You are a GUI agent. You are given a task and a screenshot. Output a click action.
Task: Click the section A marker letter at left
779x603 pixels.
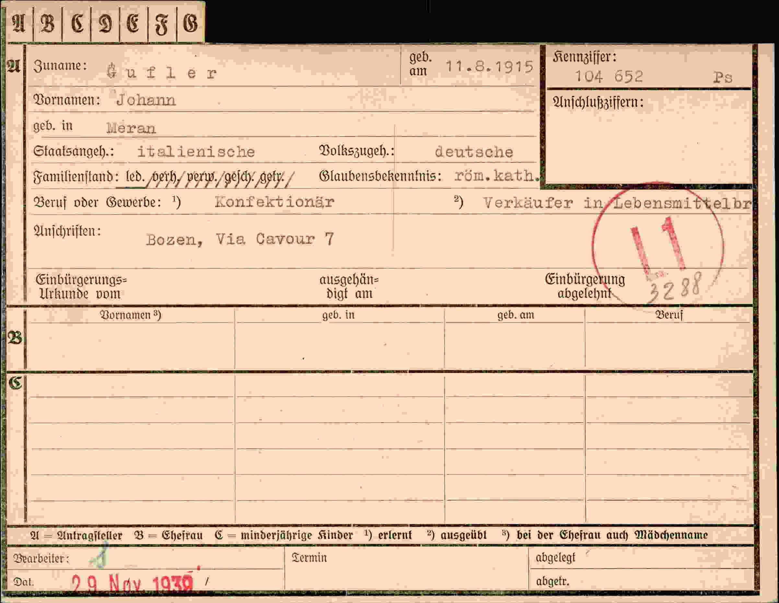pos(14,66)
